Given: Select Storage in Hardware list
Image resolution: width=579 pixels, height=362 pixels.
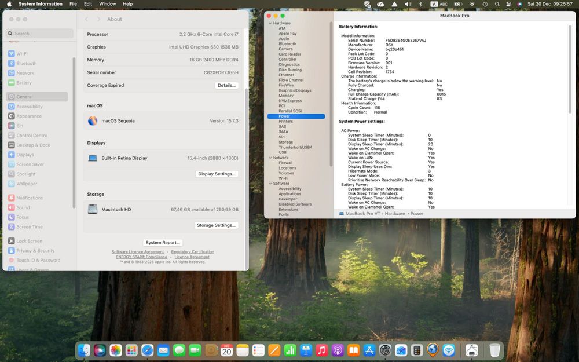Looking at the screenshot, I should 285,142.
